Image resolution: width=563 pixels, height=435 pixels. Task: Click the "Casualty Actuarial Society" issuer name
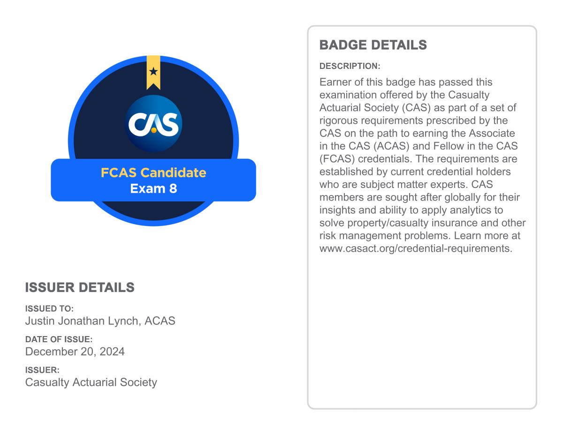pos(91,382)
